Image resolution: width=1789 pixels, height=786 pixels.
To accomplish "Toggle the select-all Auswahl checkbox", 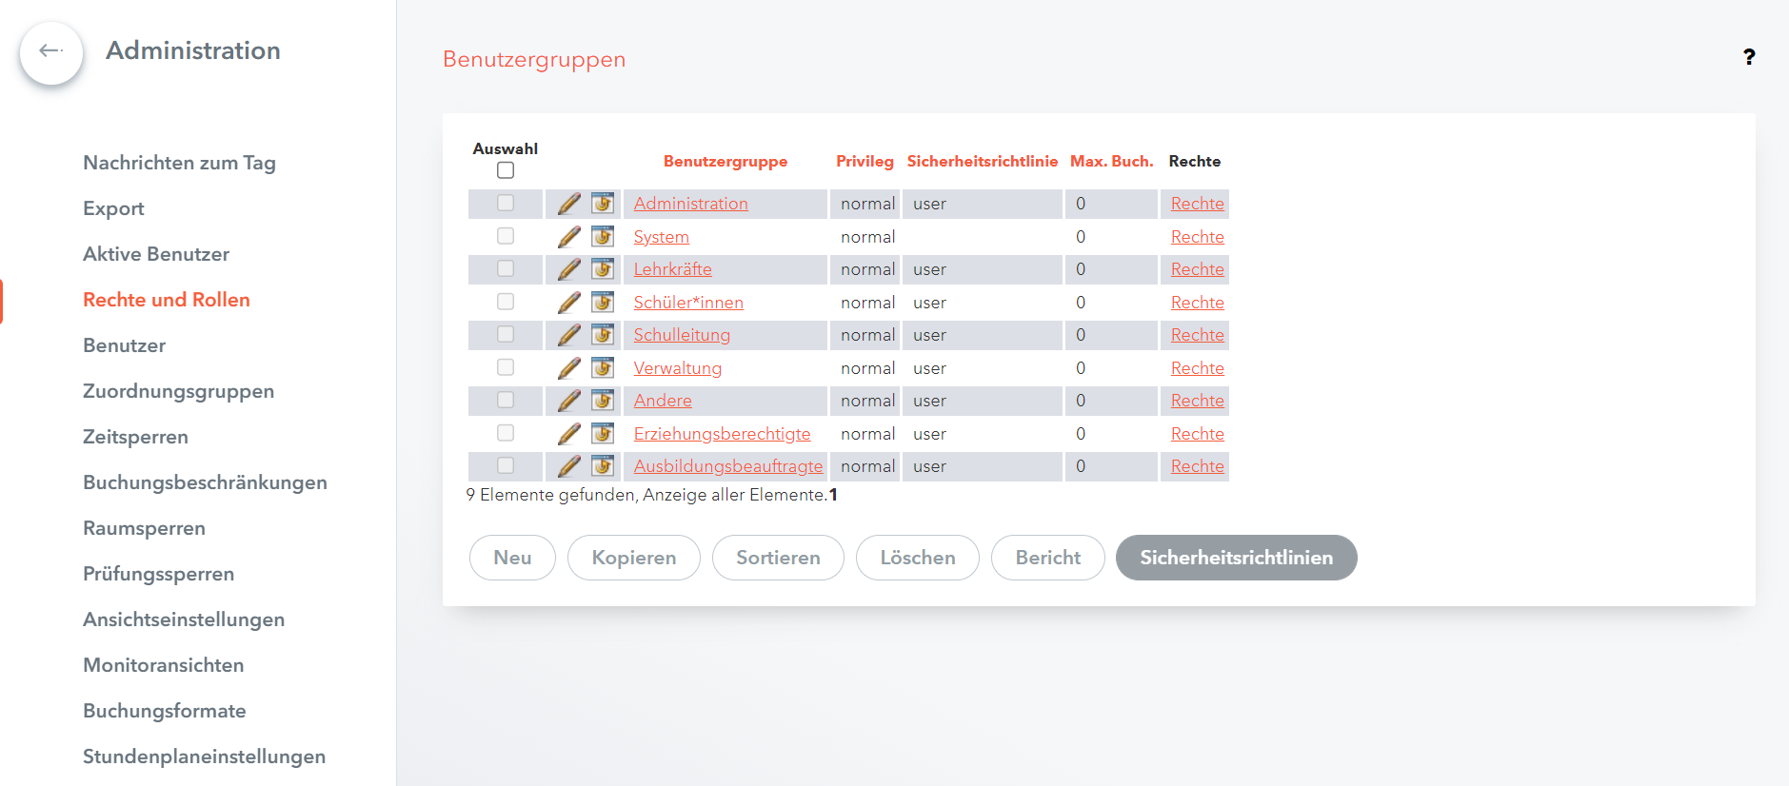I will pyautogui.click(x=506, y=170).
